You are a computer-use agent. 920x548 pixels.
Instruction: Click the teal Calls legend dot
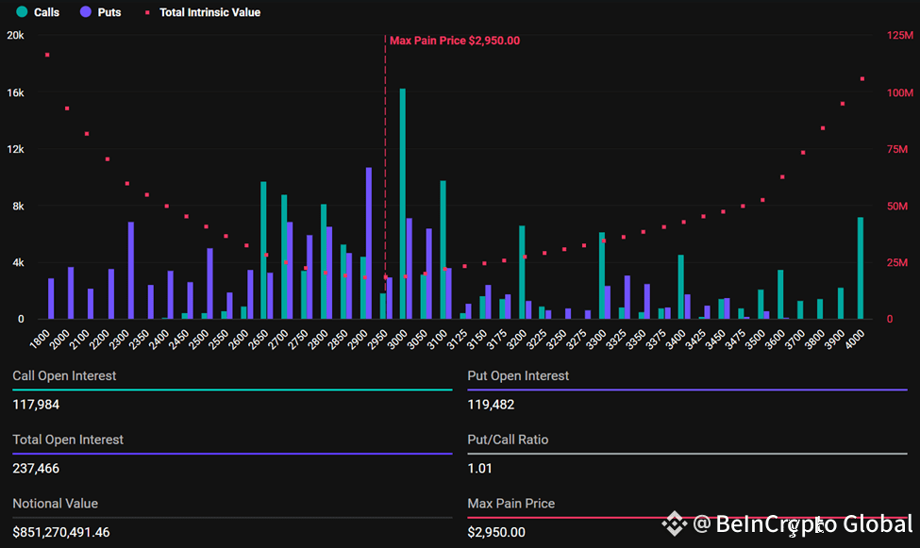pos(22,11)
